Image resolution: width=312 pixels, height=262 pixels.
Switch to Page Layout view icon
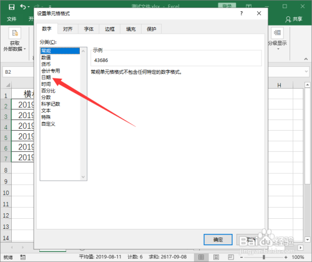click(216, 257)
